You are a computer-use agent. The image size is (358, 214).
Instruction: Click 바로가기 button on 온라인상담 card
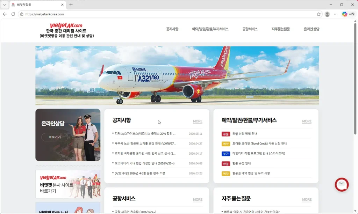(55, 137)
